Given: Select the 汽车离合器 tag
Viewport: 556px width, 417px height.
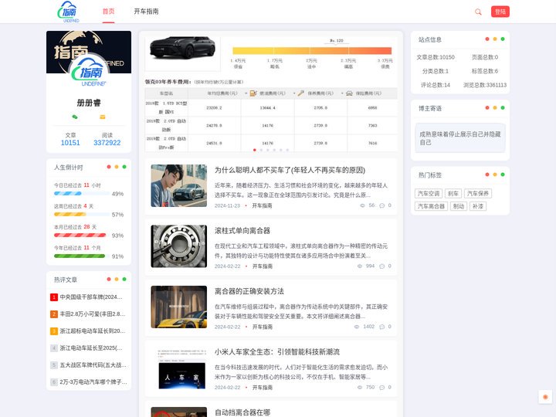Looking at the screenshot, I should (x=431, y=206).
